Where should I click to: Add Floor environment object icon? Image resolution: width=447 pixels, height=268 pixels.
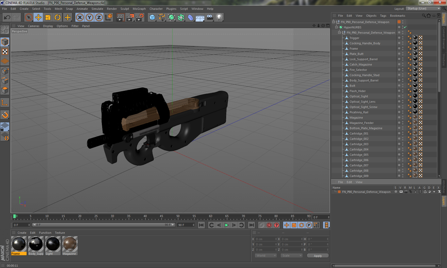[200, 18]
